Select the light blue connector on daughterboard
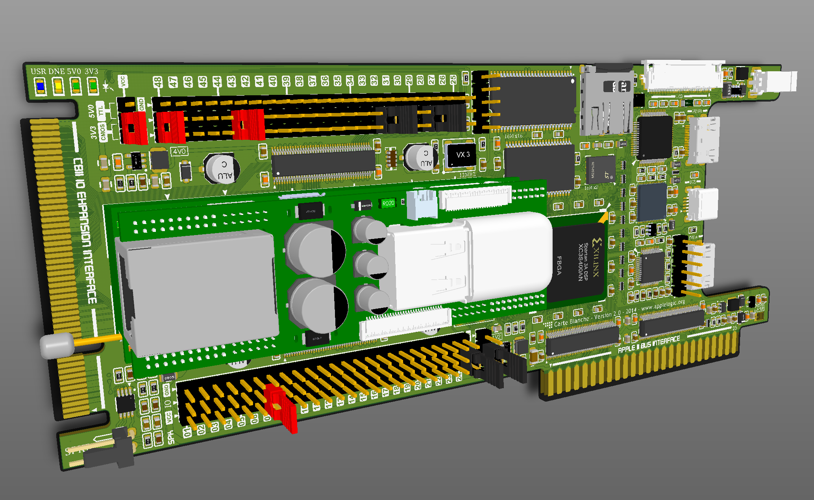The image size is (814, 500). coord(422,204)
